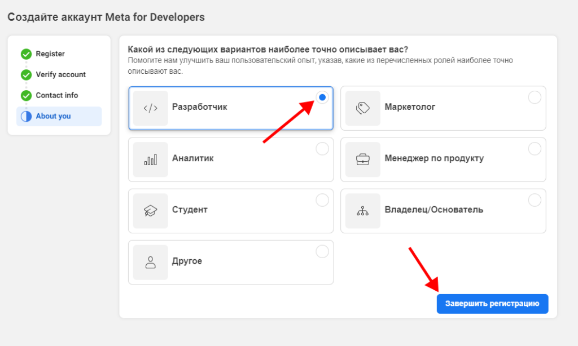The image size is (578, 346).
Task: Click the graduation cap icon for Студент
Action: pyautogui.click(x=151, y=211)
